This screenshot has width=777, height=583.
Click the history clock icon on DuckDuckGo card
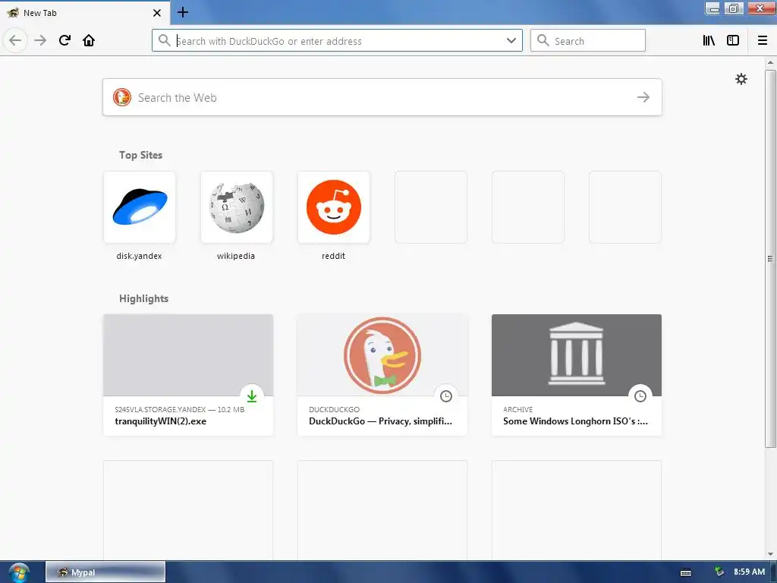point(446,396)
